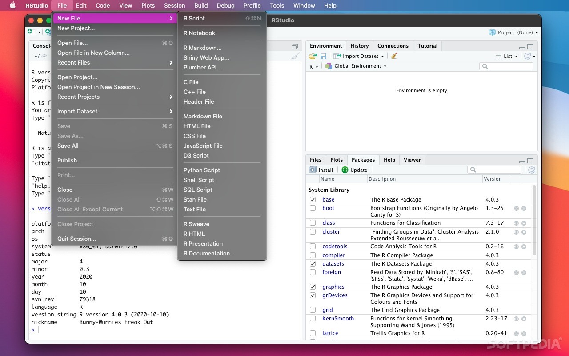Open the base package link

(x=329, y=200)
